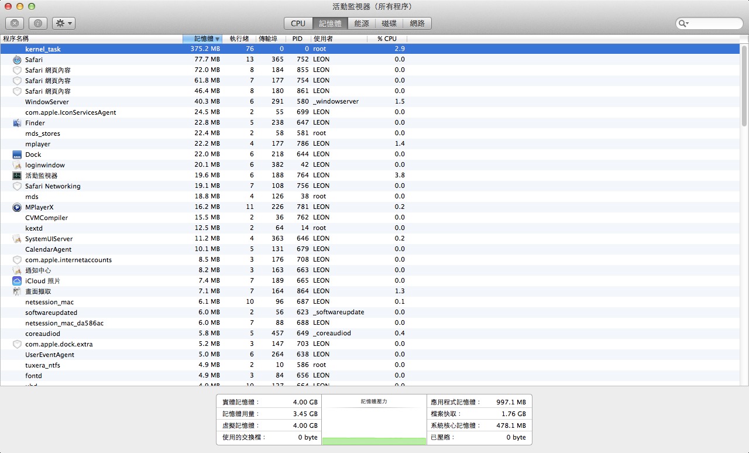Click the Safari Networking shield icon
This screenshot has width=749, height=453.
tap(17, 186)
